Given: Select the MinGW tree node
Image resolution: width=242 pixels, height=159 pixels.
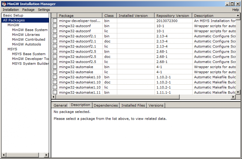Looking at the screenshot, I should 13,25.
